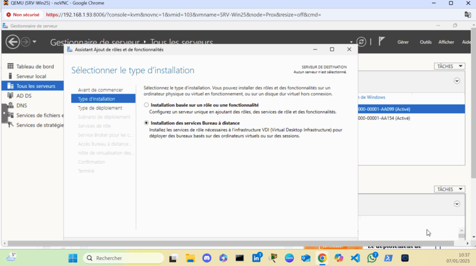Click the noVNC side panel handle
The image size is (476, 266).
(4, 113)
